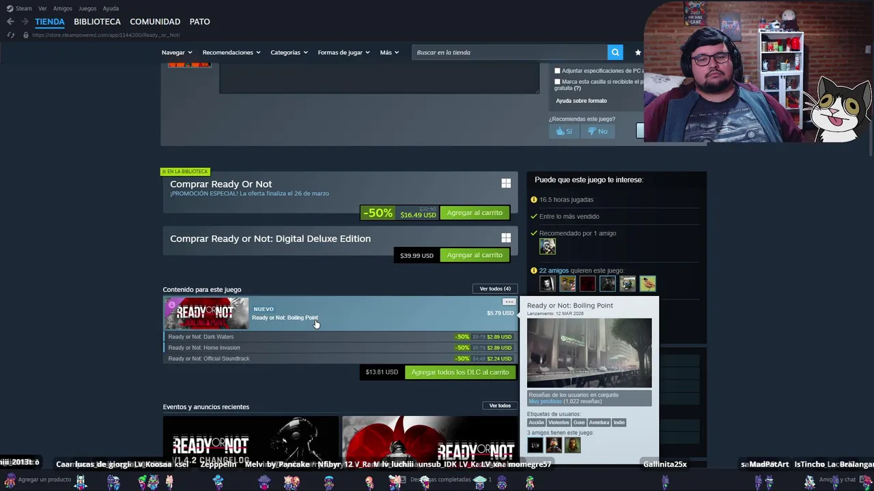The image size is (874, 491).
Task: Expand the Categorías dropdown
Action: tap(289, 53)
